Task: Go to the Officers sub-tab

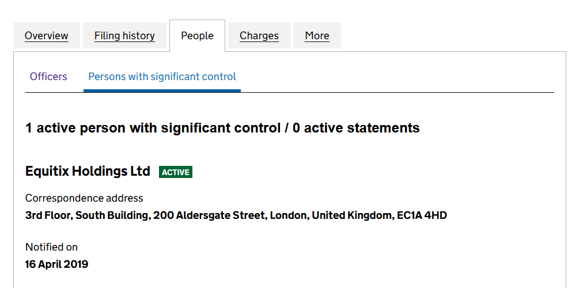Action: tap(48, 77)
